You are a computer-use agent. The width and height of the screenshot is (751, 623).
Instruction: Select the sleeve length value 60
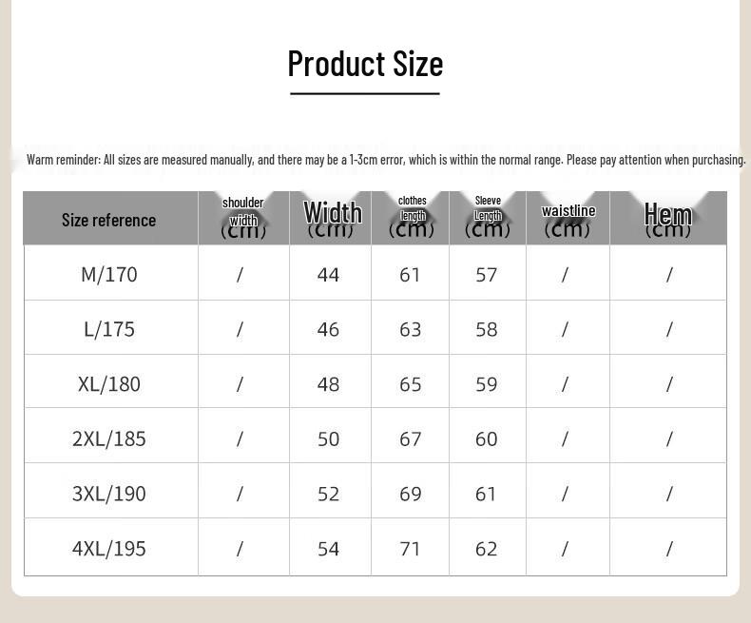coord(486,439)
